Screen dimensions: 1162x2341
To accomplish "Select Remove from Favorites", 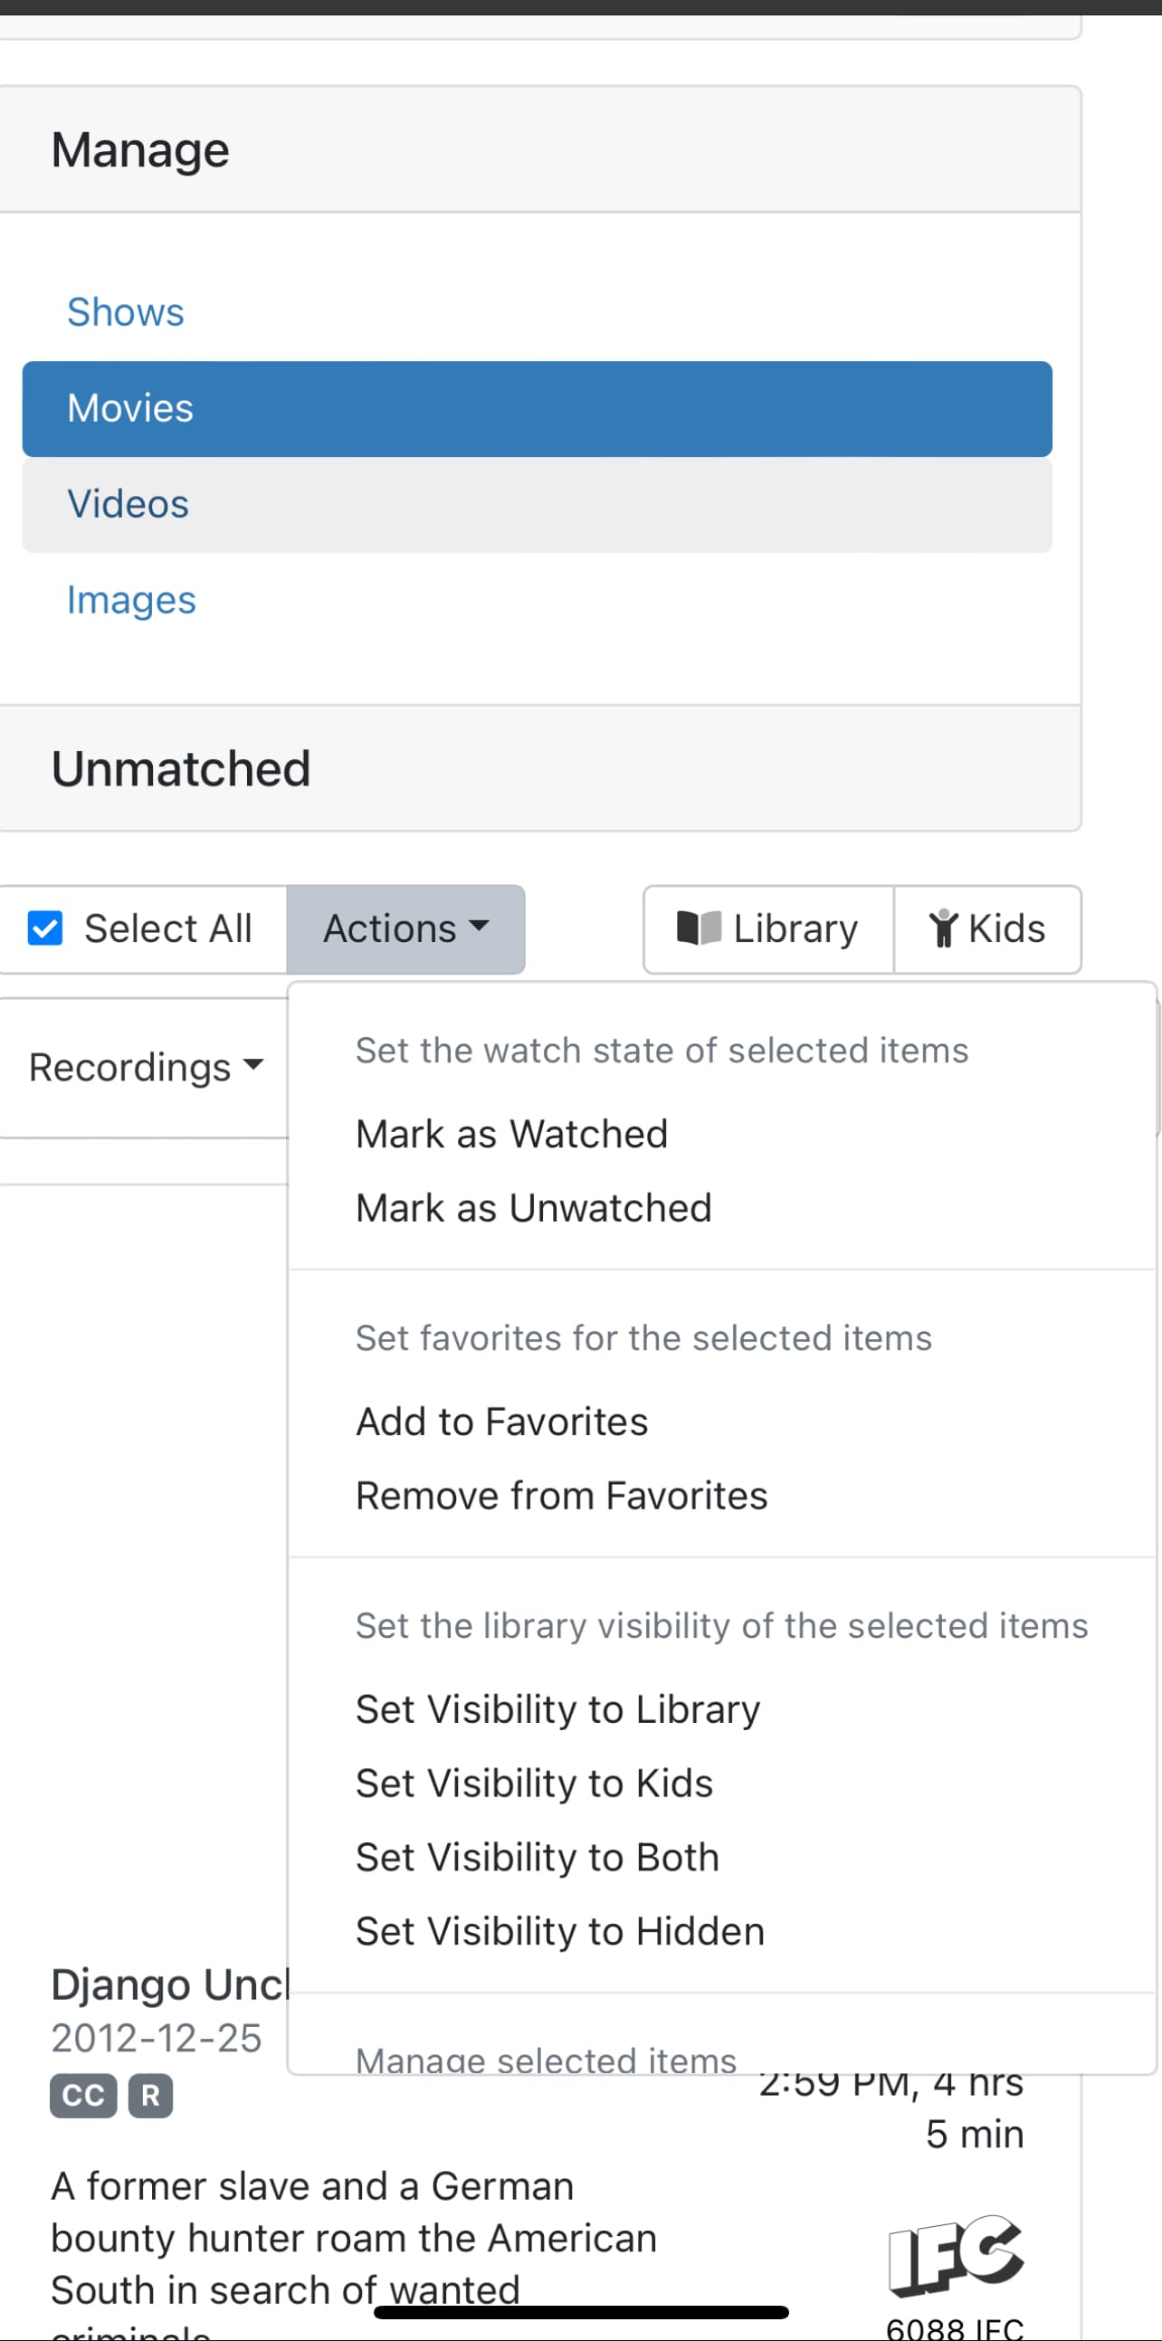I will pyautogui.click(x=561, y=1495).
